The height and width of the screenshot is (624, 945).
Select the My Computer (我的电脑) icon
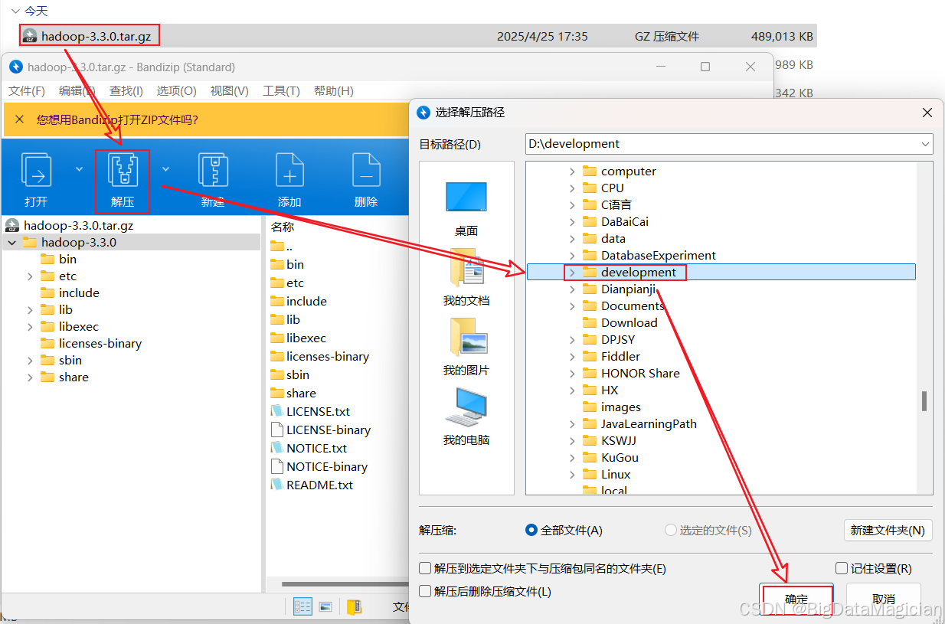(x=466, y=407)
